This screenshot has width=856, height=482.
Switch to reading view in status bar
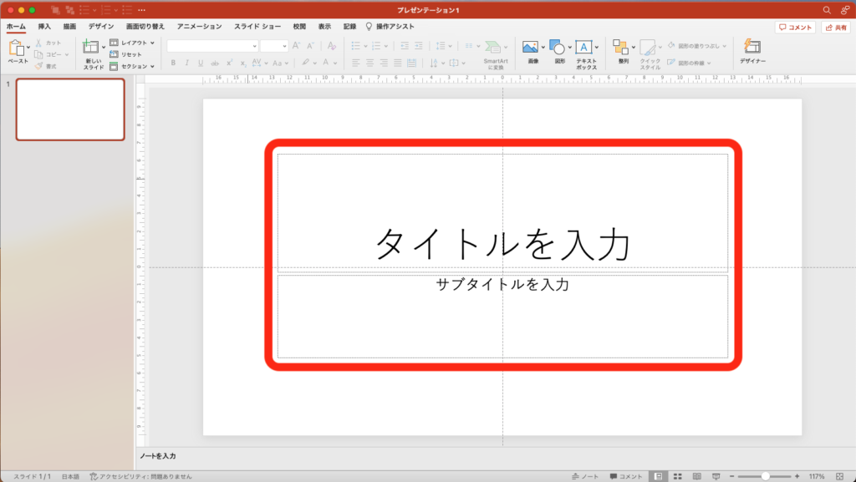coord(695,475)
